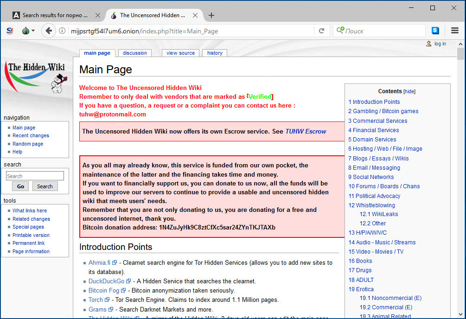466x319 pixels.
Task: Select the history page tab
Action: tap(215, 53)
